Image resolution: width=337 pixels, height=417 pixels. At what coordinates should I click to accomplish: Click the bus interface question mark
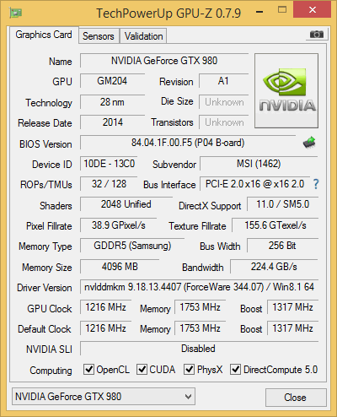click(316, 184)
